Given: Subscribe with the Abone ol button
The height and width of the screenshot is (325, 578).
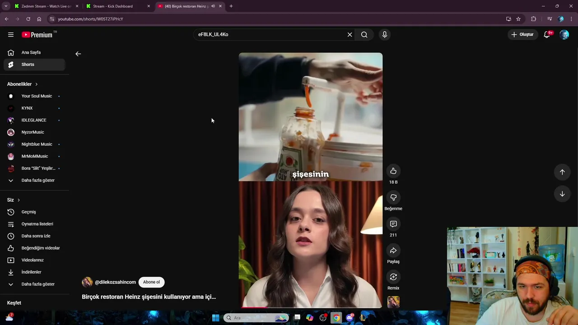Looking at the screenshot, I should click(x=151, y=282).
